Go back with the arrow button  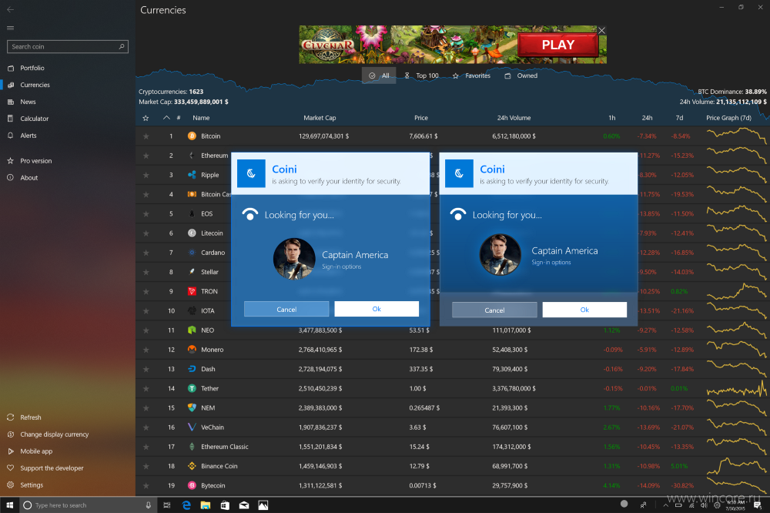point(10,9)
